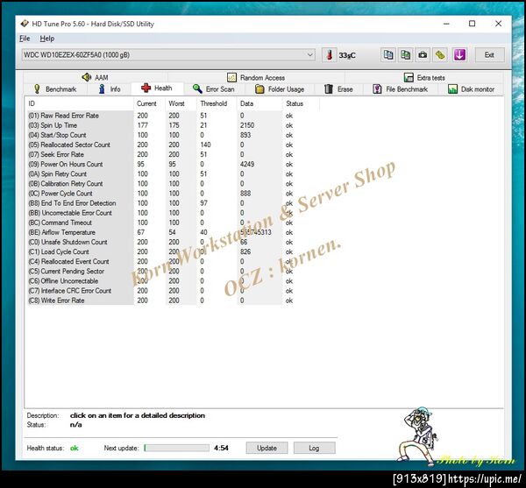Switch to the Error Scan tab

click(214, 89)
